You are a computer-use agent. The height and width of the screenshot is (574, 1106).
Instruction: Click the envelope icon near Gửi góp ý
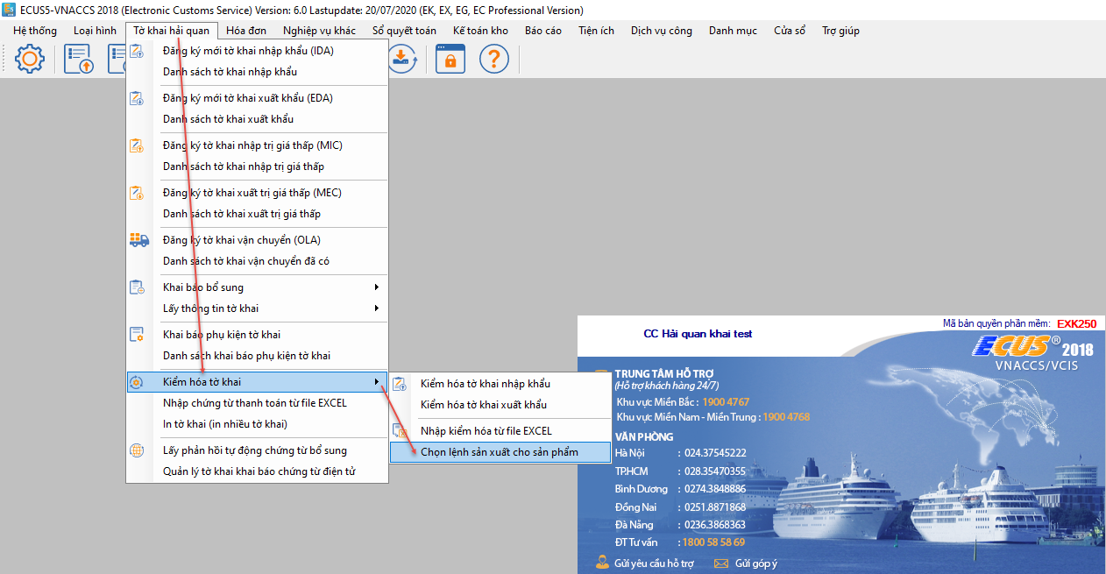(x=721, y=563)
